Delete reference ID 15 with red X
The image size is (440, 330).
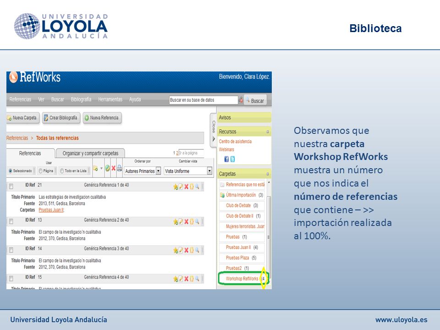pyautogui.click(x=187, y=279)
